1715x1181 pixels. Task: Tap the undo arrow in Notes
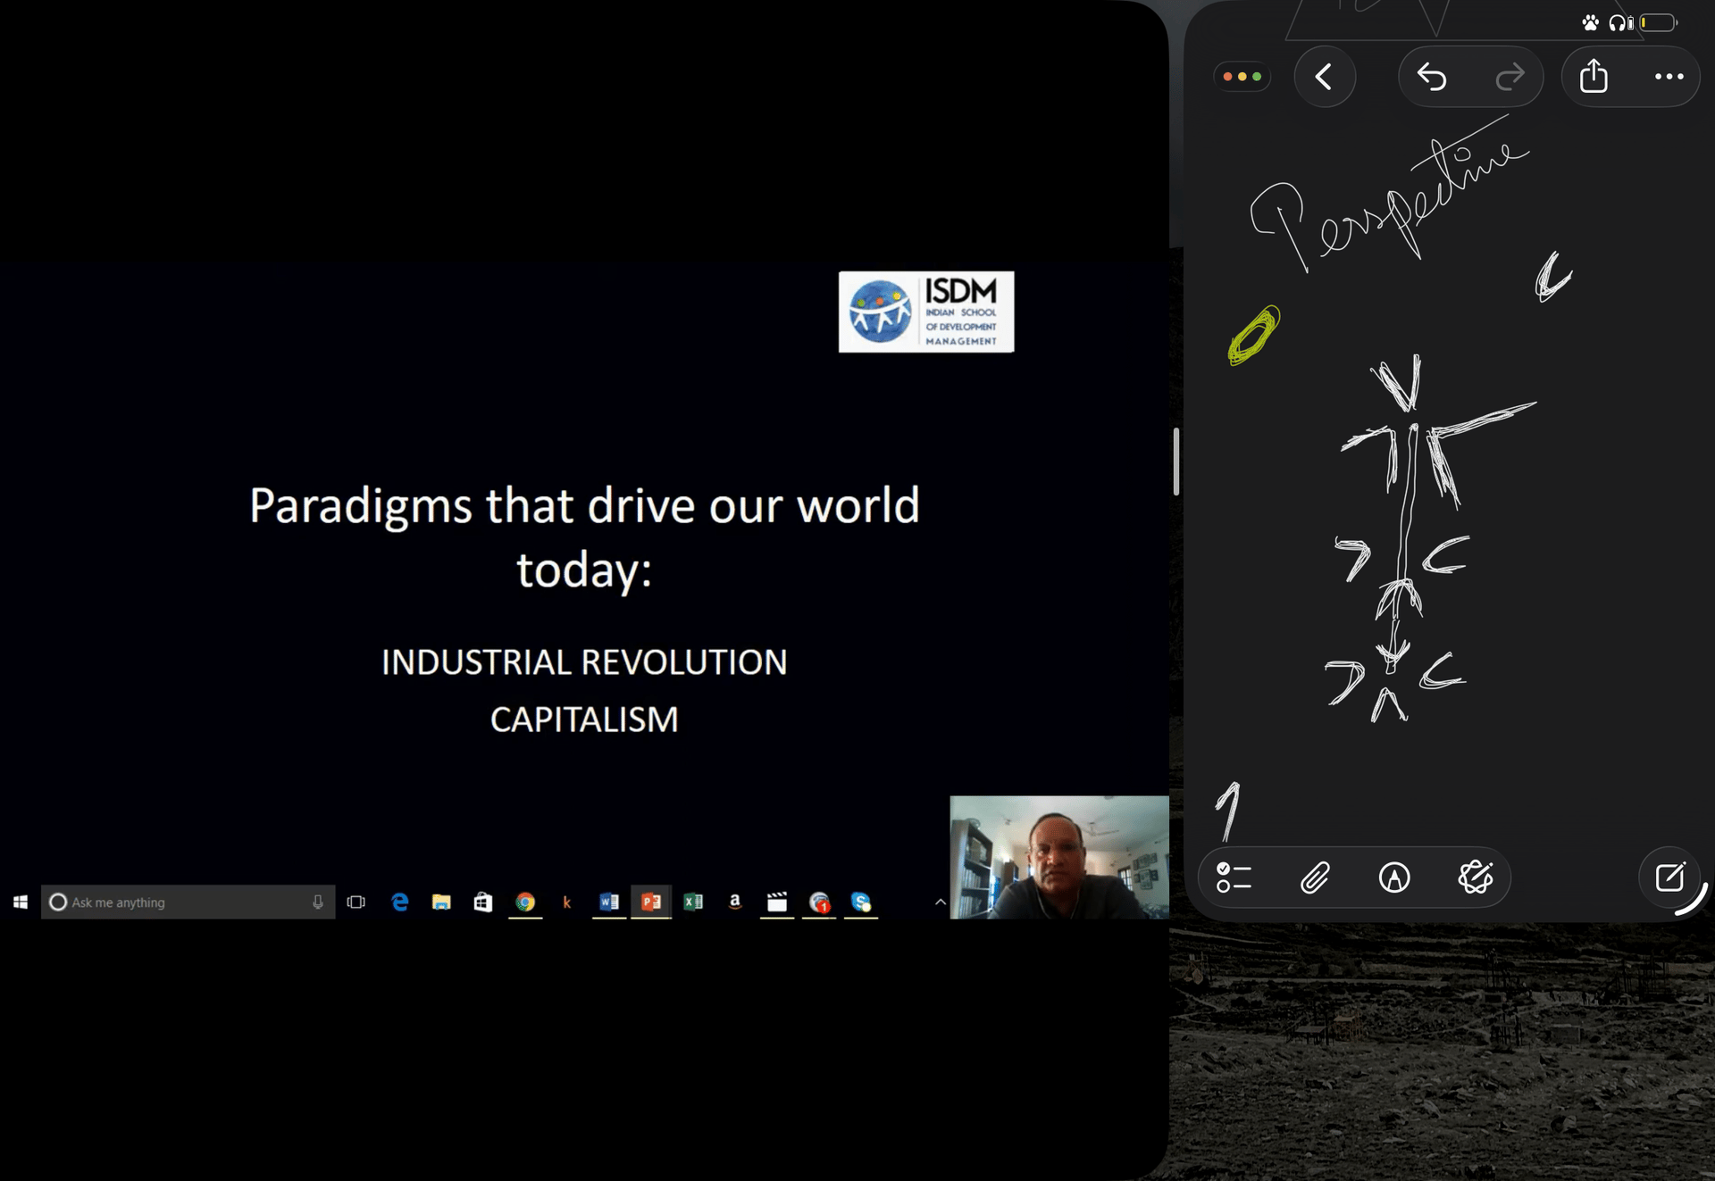[1432, 77]
